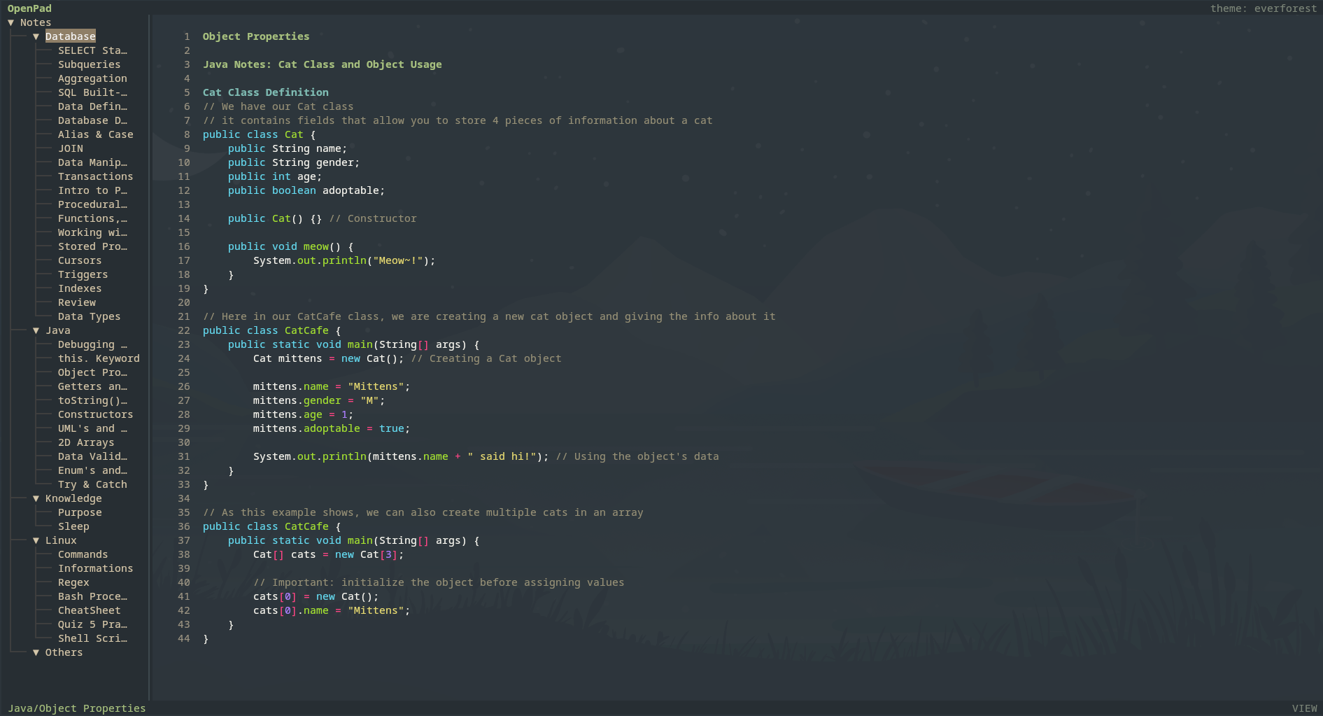The height and width of the screenshot is (716, 1323).
Task: Collapse the Database folder arrow
Action: click(36, 36)
